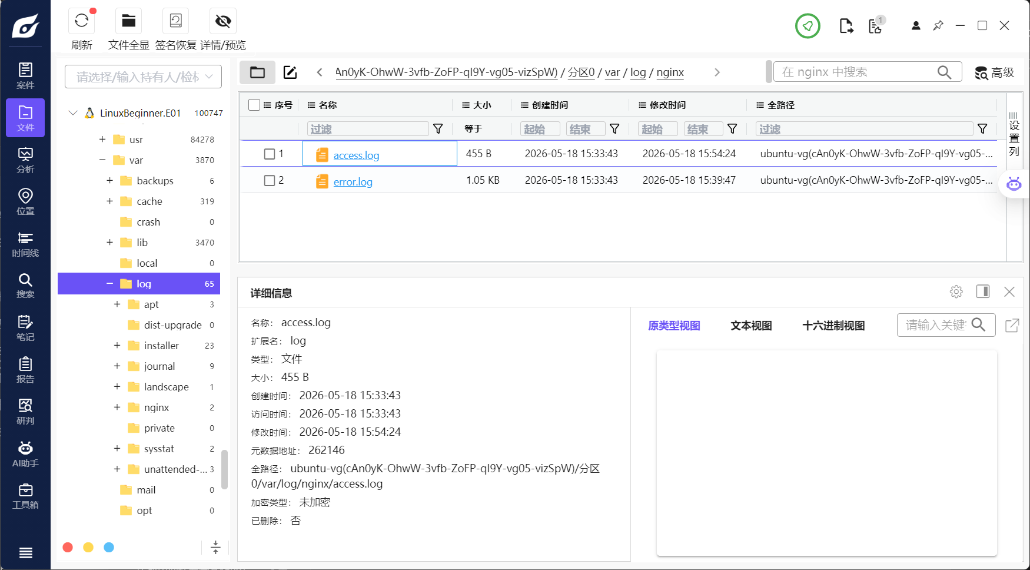Open the 搜索 sidebar section
This screenshot has height=570, width=1030.
pos(25,286)
